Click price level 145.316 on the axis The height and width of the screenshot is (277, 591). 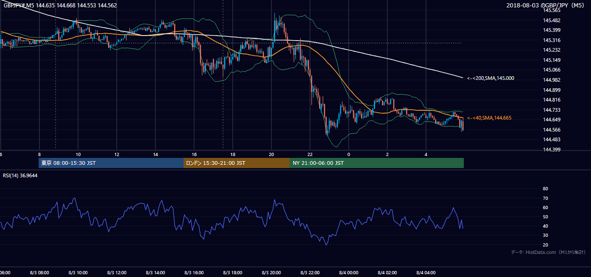tap(551, 40)
